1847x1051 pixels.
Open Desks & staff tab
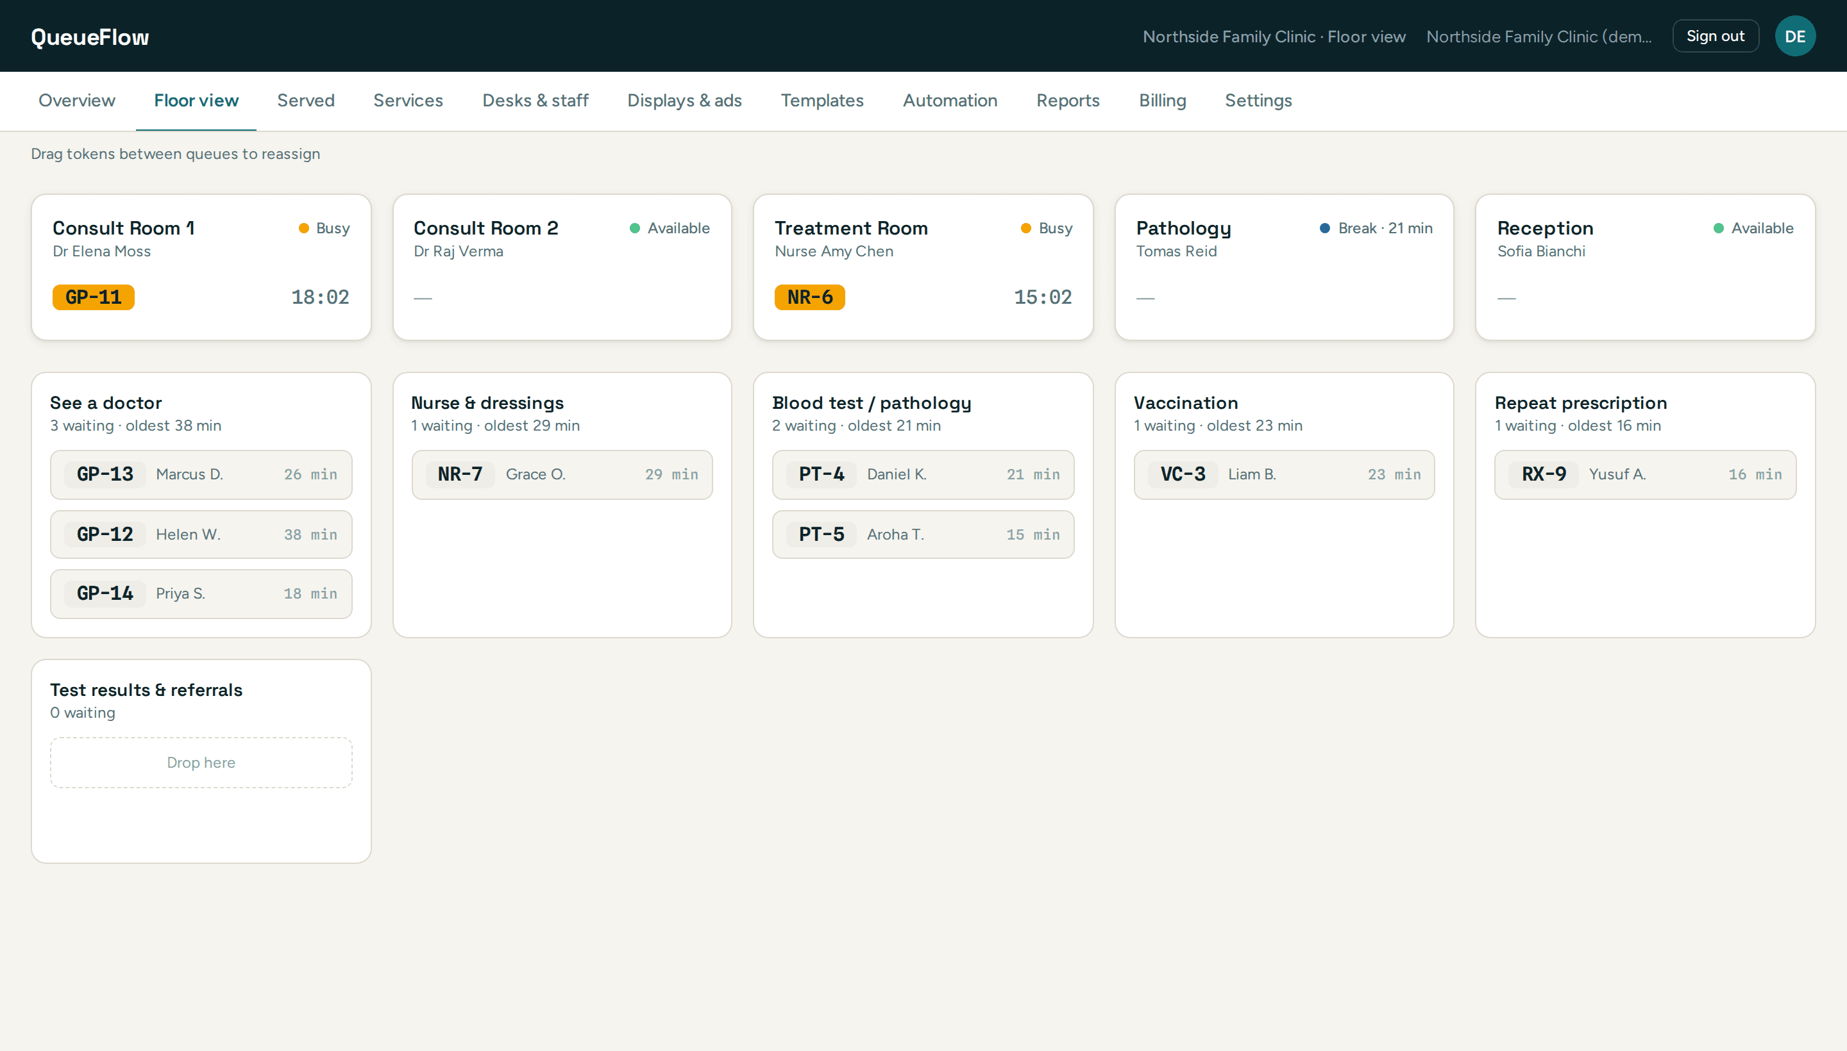(536, 101)
